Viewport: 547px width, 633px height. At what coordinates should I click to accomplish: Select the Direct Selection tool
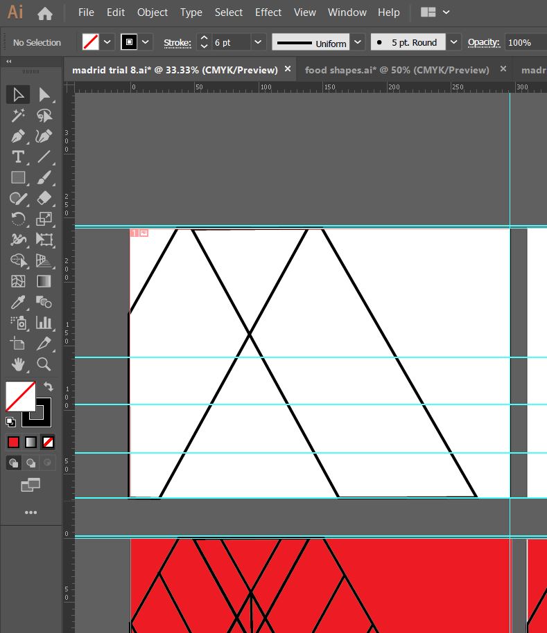coord(44,95)
